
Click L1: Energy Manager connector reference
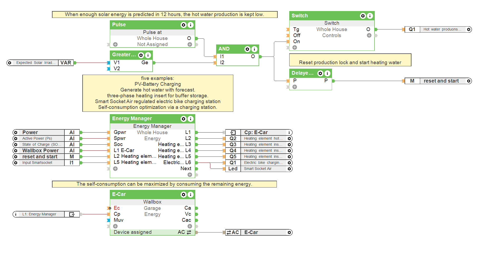40,214
